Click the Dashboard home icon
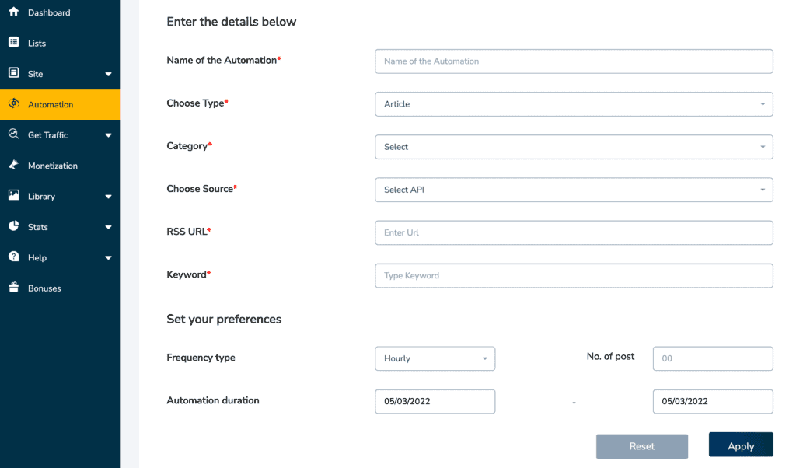This screenshot has width=796, height=468. (13, 12)
